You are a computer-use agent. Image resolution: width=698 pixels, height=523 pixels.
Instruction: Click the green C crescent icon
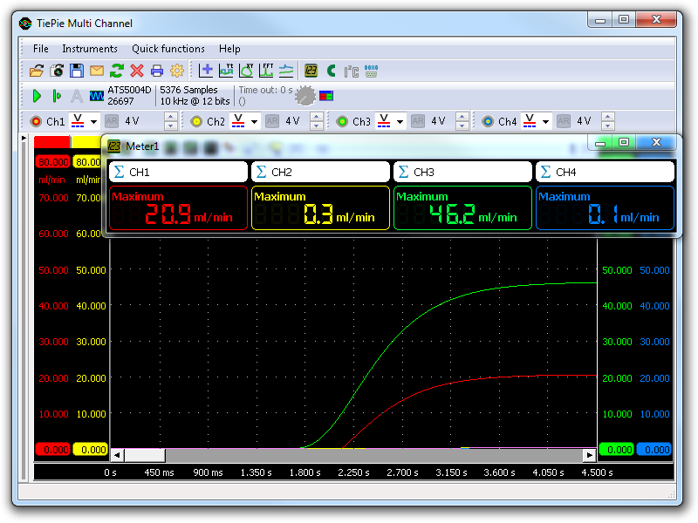coord(332,71)
